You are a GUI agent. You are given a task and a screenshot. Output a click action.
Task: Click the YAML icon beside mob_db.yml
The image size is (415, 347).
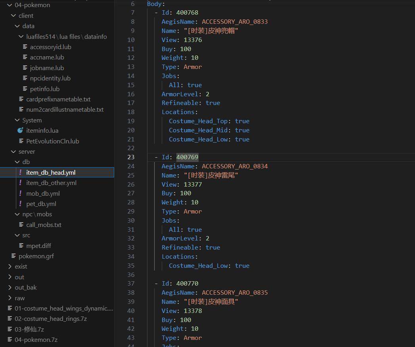21,193
